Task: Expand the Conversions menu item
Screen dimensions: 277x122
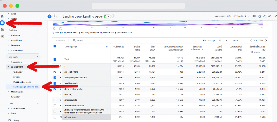Action: point(8,50)
